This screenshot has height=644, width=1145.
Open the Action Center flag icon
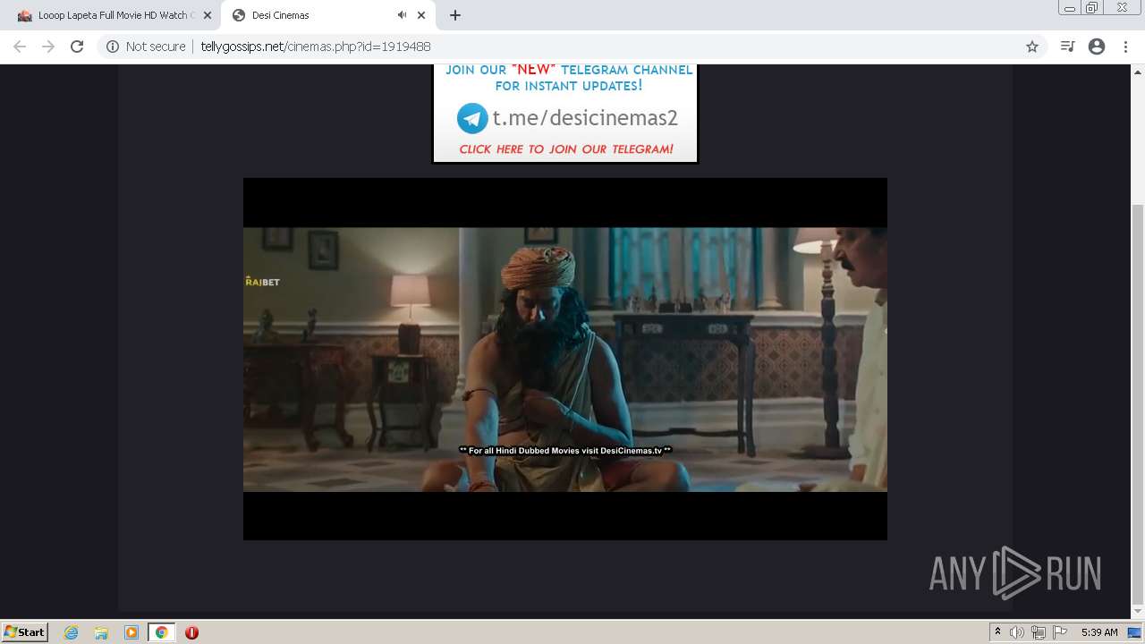coord(1060,632)
